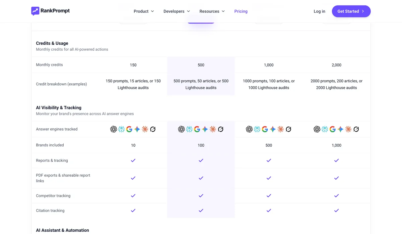Click the "500" value in the Brands included row
This screenshot has width=402, height=234.
(x=269, y=145)
